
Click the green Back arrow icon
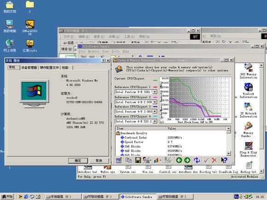[x=179, y=160]
